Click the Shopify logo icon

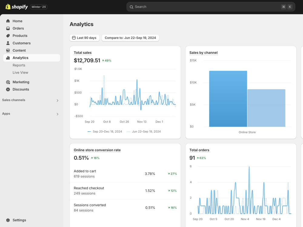coord(8,7)
